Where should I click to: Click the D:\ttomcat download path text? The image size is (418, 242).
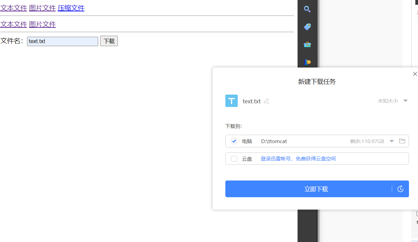click(274, 141)
